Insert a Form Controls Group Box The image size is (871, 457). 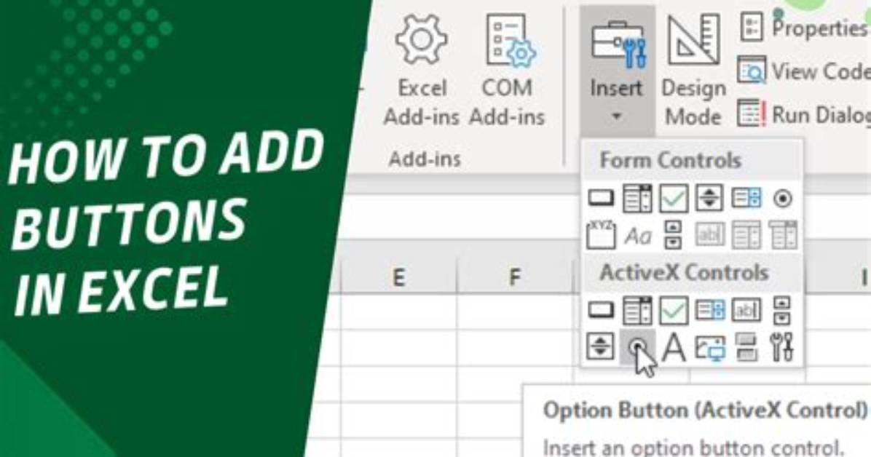pos(601,235)
